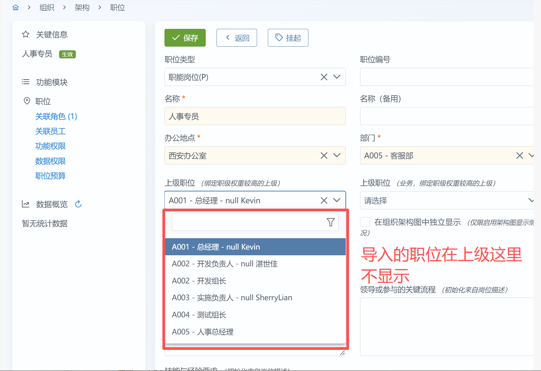Clear the 上级职位 selection with X icon
This screenshot has height=371, width=541.
(324, 201)
